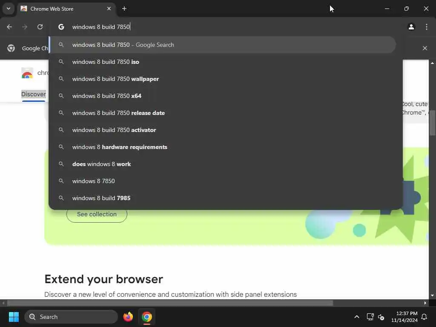Open the network status tray icon
Viewport: 436px width, 327px height.
(370, 317)
